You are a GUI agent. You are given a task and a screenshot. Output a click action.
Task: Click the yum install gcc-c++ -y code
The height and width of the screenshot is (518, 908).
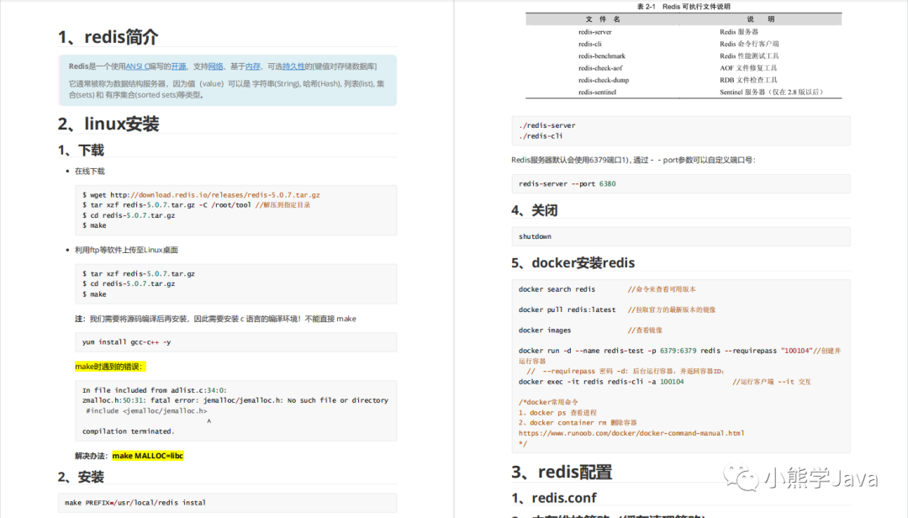coord(126,342)
